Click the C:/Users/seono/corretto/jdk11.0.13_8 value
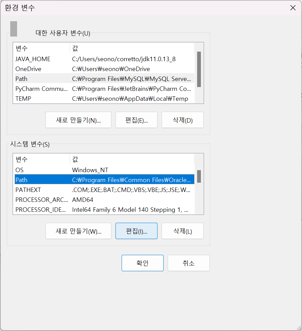302x331 pixels. coord(124,59)
